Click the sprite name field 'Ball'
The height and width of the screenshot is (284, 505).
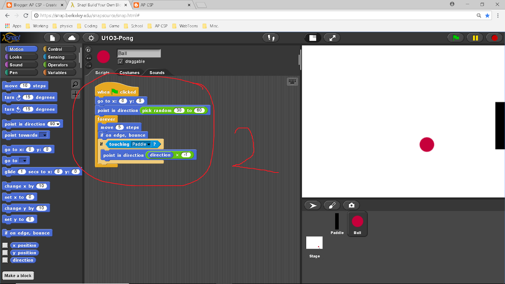(139, 53)
